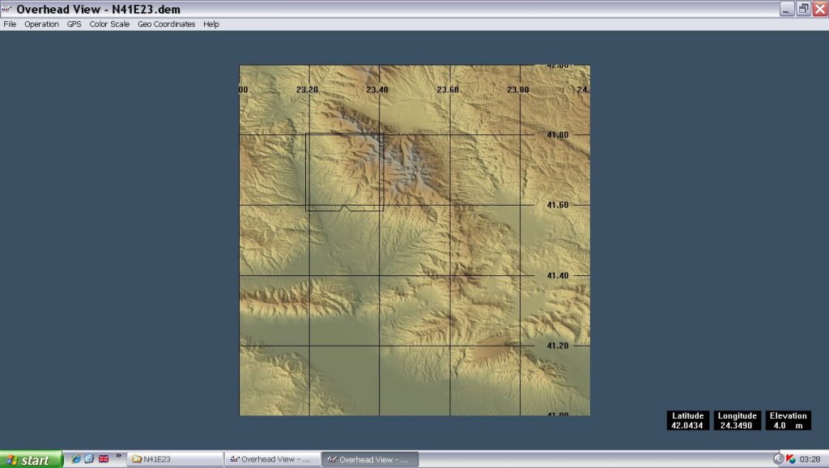Click the application icon in the title bar
This screenshot has width=829, height=468.
pos(7,9)
